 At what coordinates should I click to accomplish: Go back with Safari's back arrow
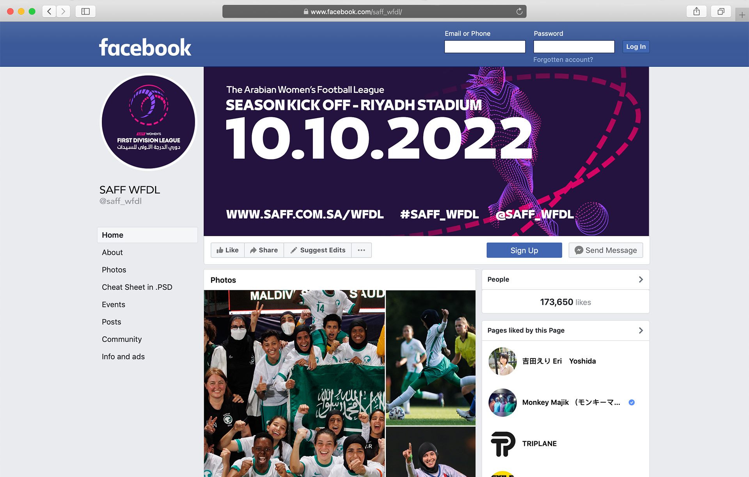click(49, 11)
